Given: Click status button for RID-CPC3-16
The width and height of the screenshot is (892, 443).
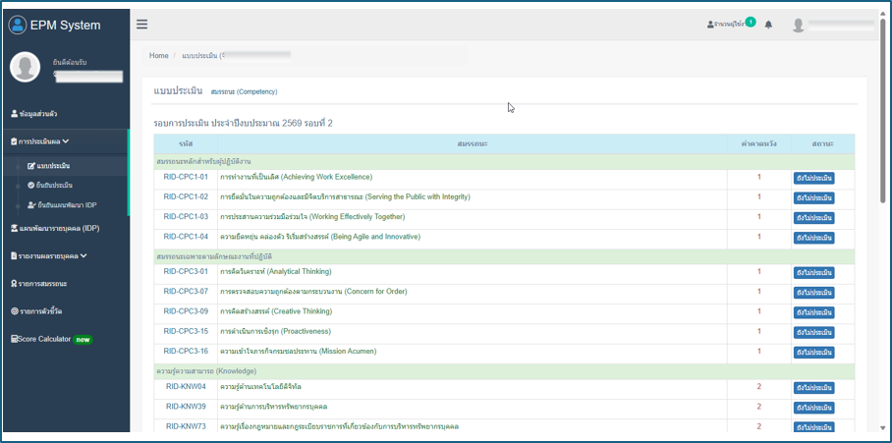Looking at the screenshot, I should coord(813,353).
